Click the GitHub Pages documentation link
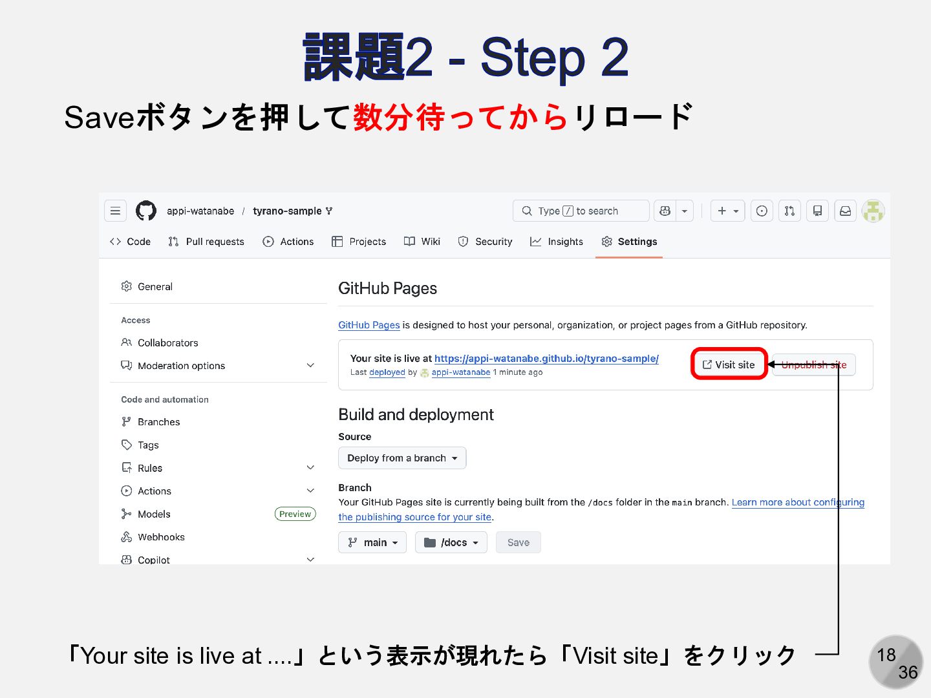This screenshot has height=698, width=931. pos(369,325)
